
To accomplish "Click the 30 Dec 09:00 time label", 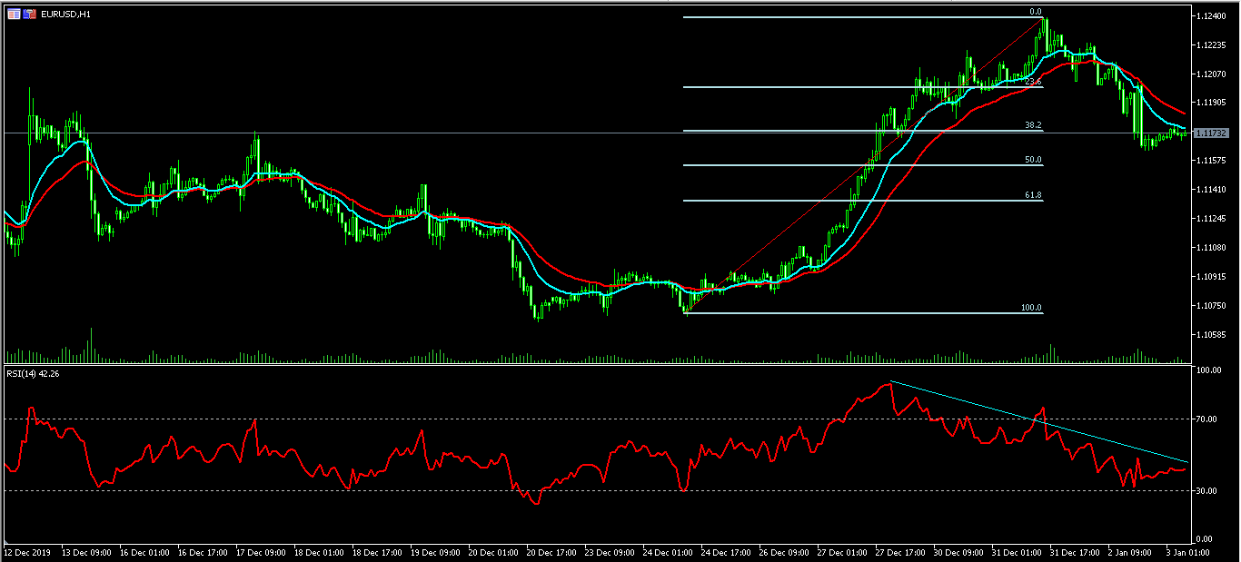I will pyautogui.click(x=957, y=551).
